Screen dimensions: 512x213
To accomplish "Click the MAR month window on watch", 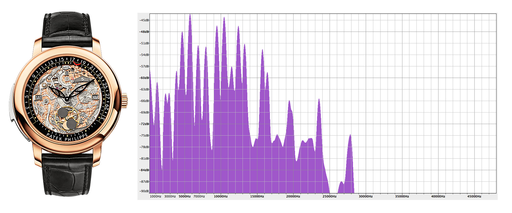I will (96, 97).
